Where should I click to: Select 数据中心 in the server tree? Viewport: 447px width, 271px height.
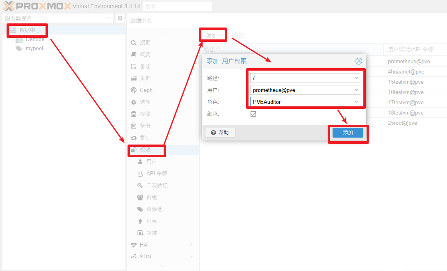coord(30,30)
